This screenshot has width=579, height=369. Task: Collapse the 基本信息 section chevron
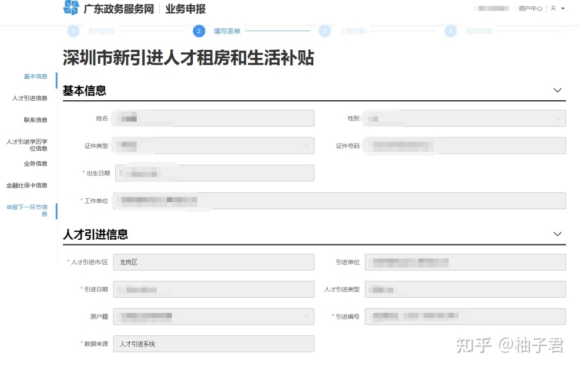coord(558,90)
